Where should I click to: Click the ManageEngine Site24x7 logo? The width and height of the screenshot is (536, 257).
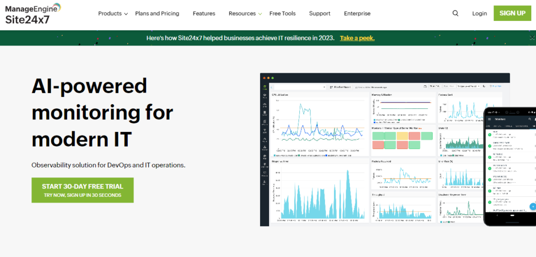click(x=33, y=14)
